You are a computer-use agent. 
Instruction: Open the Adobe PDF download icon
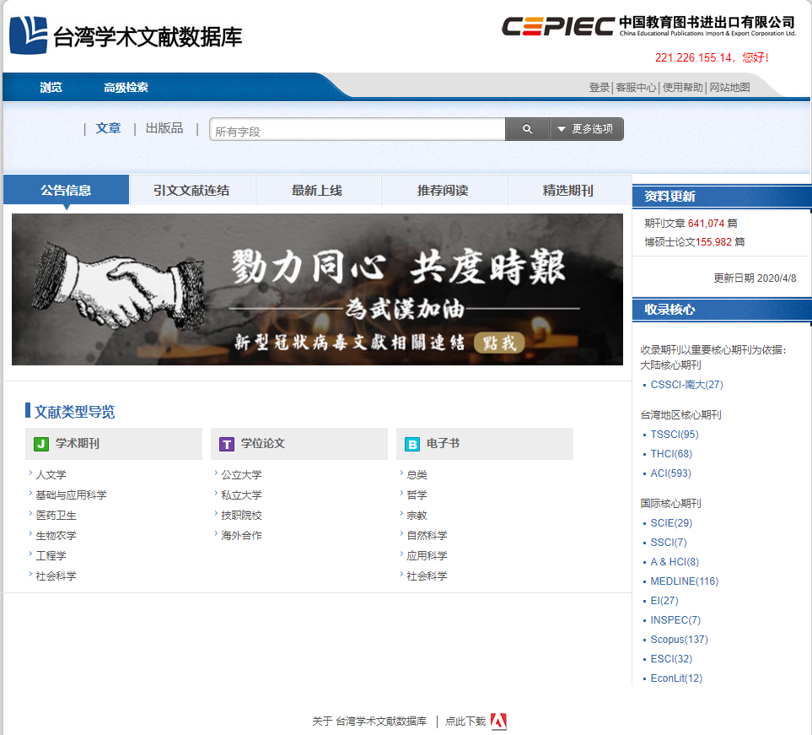(498, 721)
